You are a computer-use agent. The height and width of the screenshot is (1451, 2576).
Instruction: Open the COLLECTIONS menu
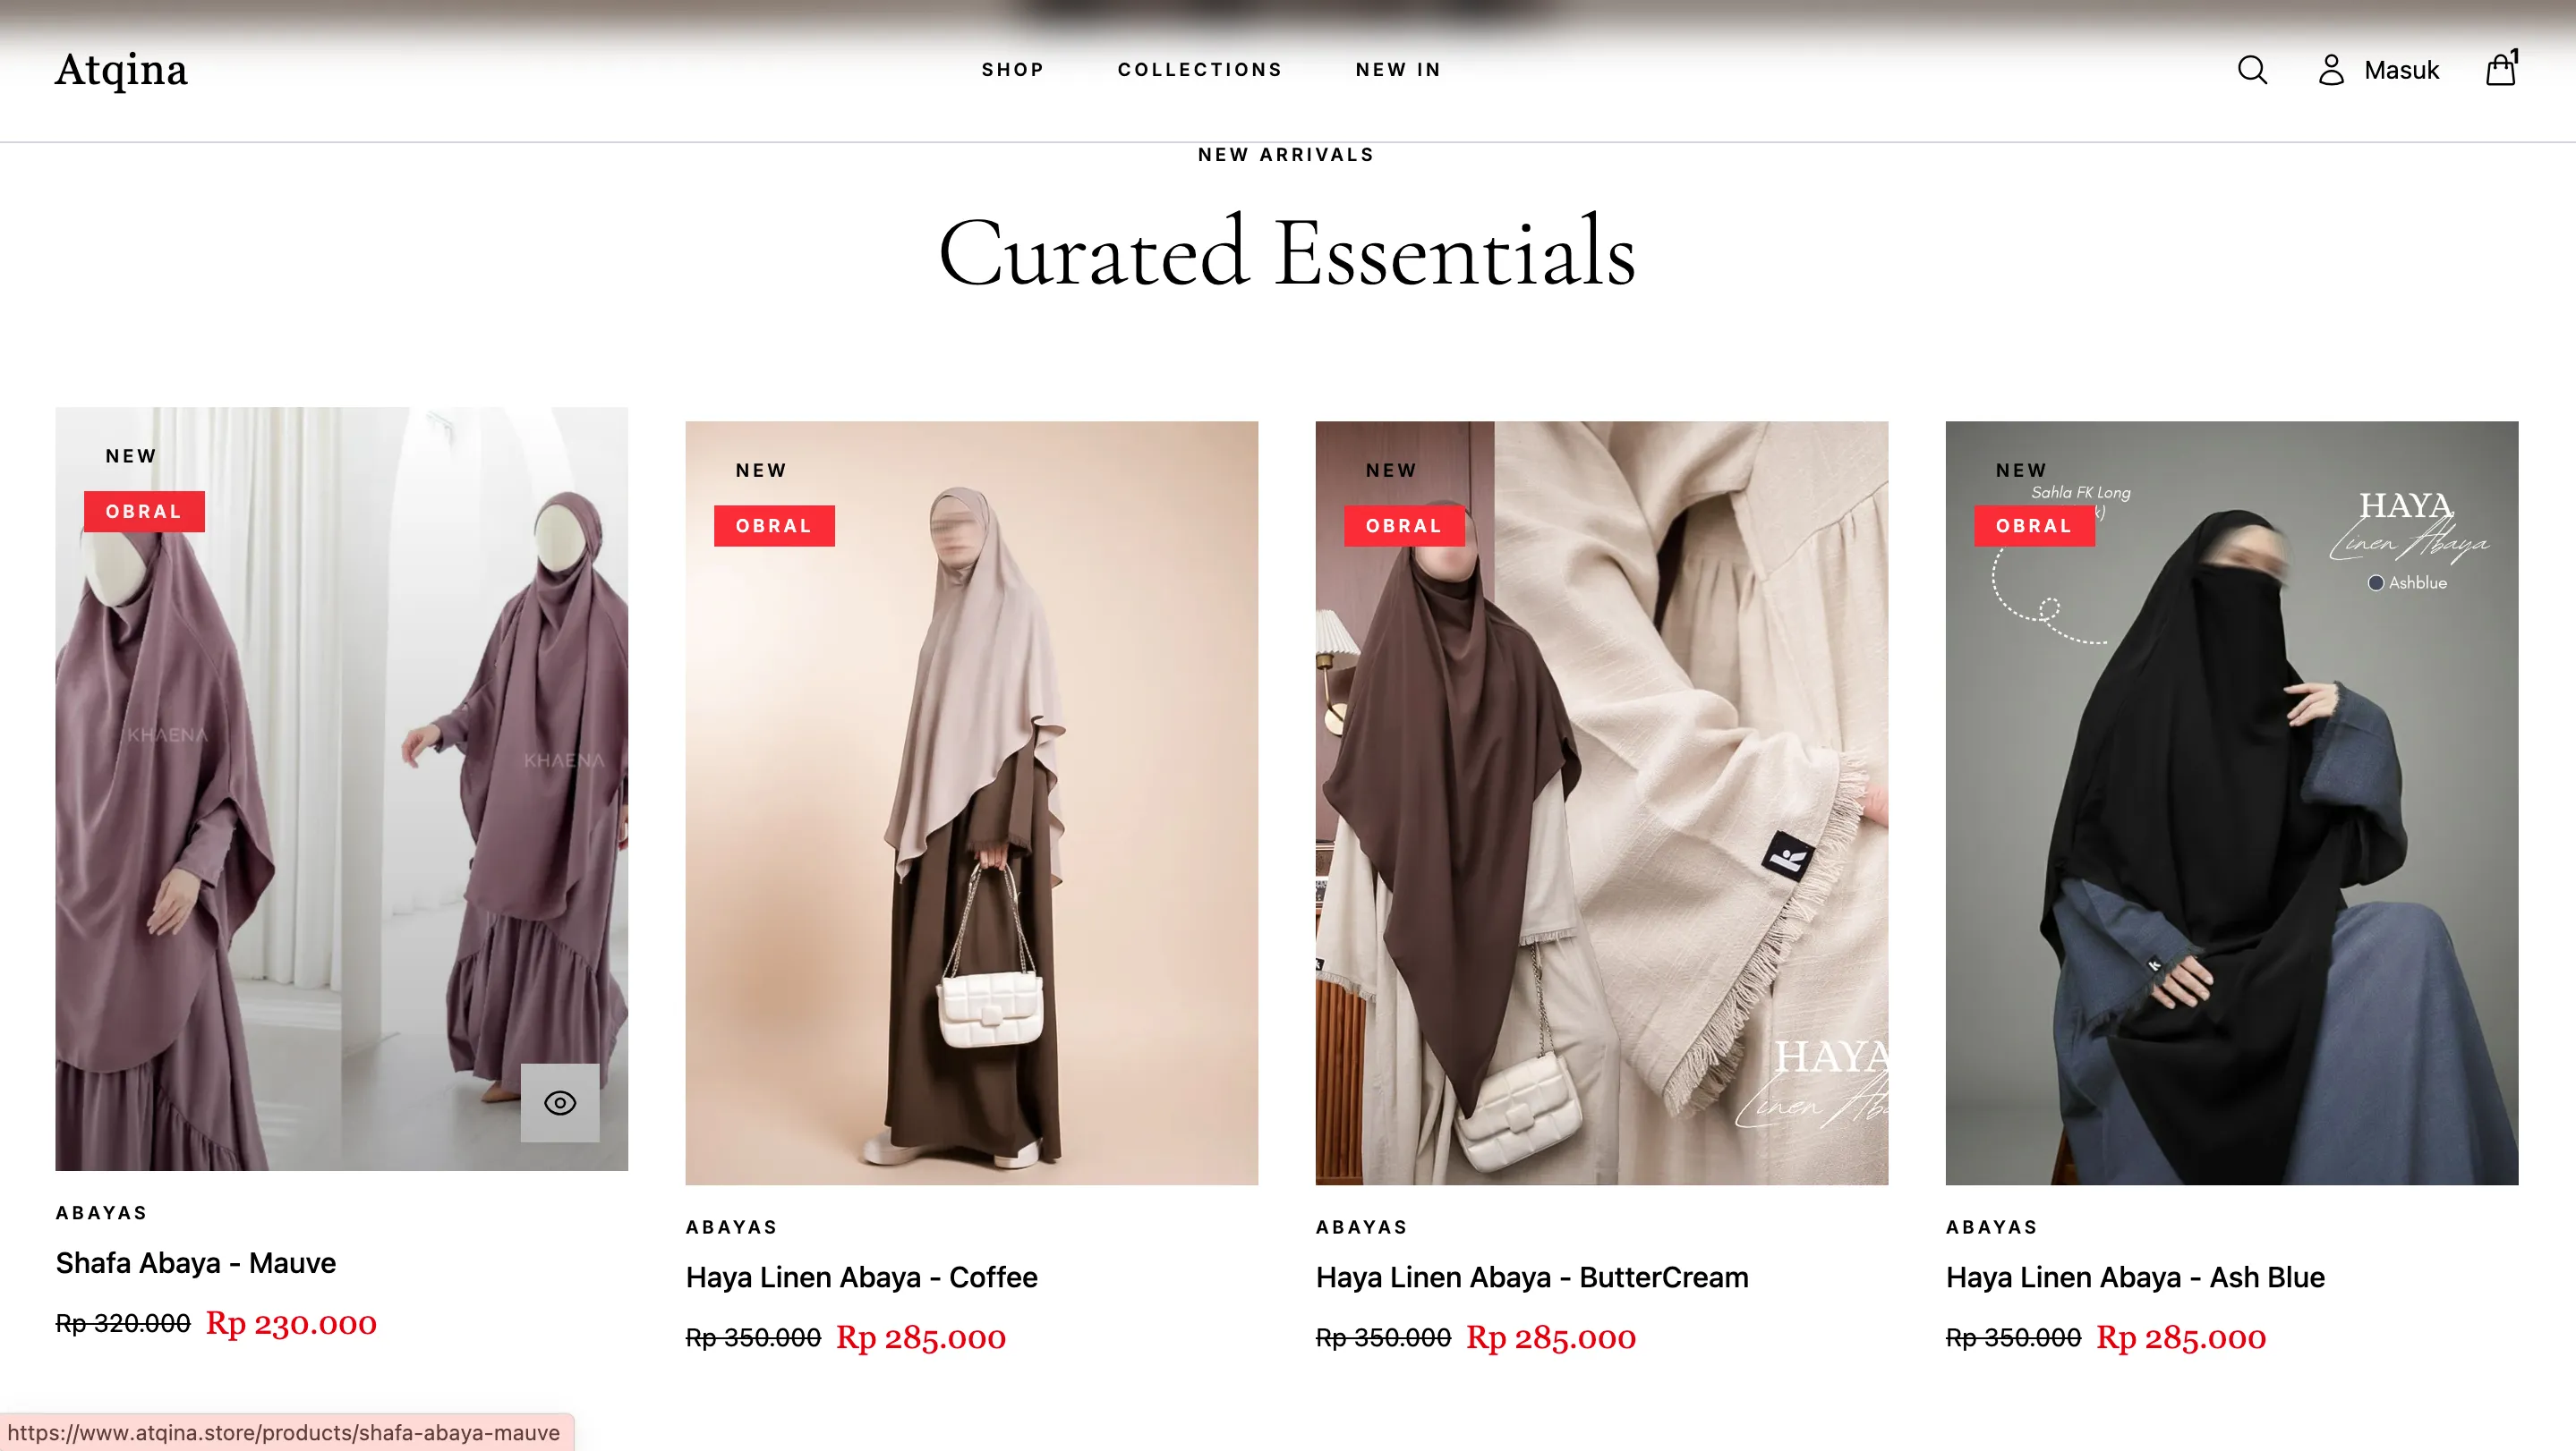1200,70
